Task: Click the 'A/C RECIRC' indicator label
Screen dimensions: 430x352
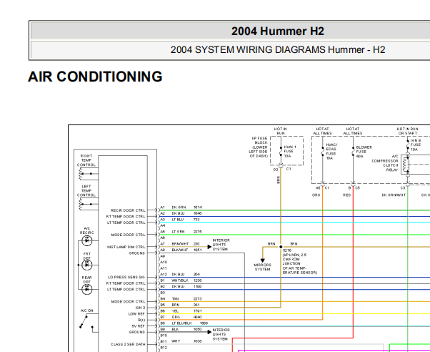Action: pyautogui.click(x=86, y=230)
